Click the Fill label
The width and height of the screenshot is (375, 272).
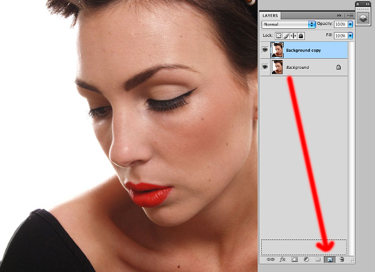point(329,35)
